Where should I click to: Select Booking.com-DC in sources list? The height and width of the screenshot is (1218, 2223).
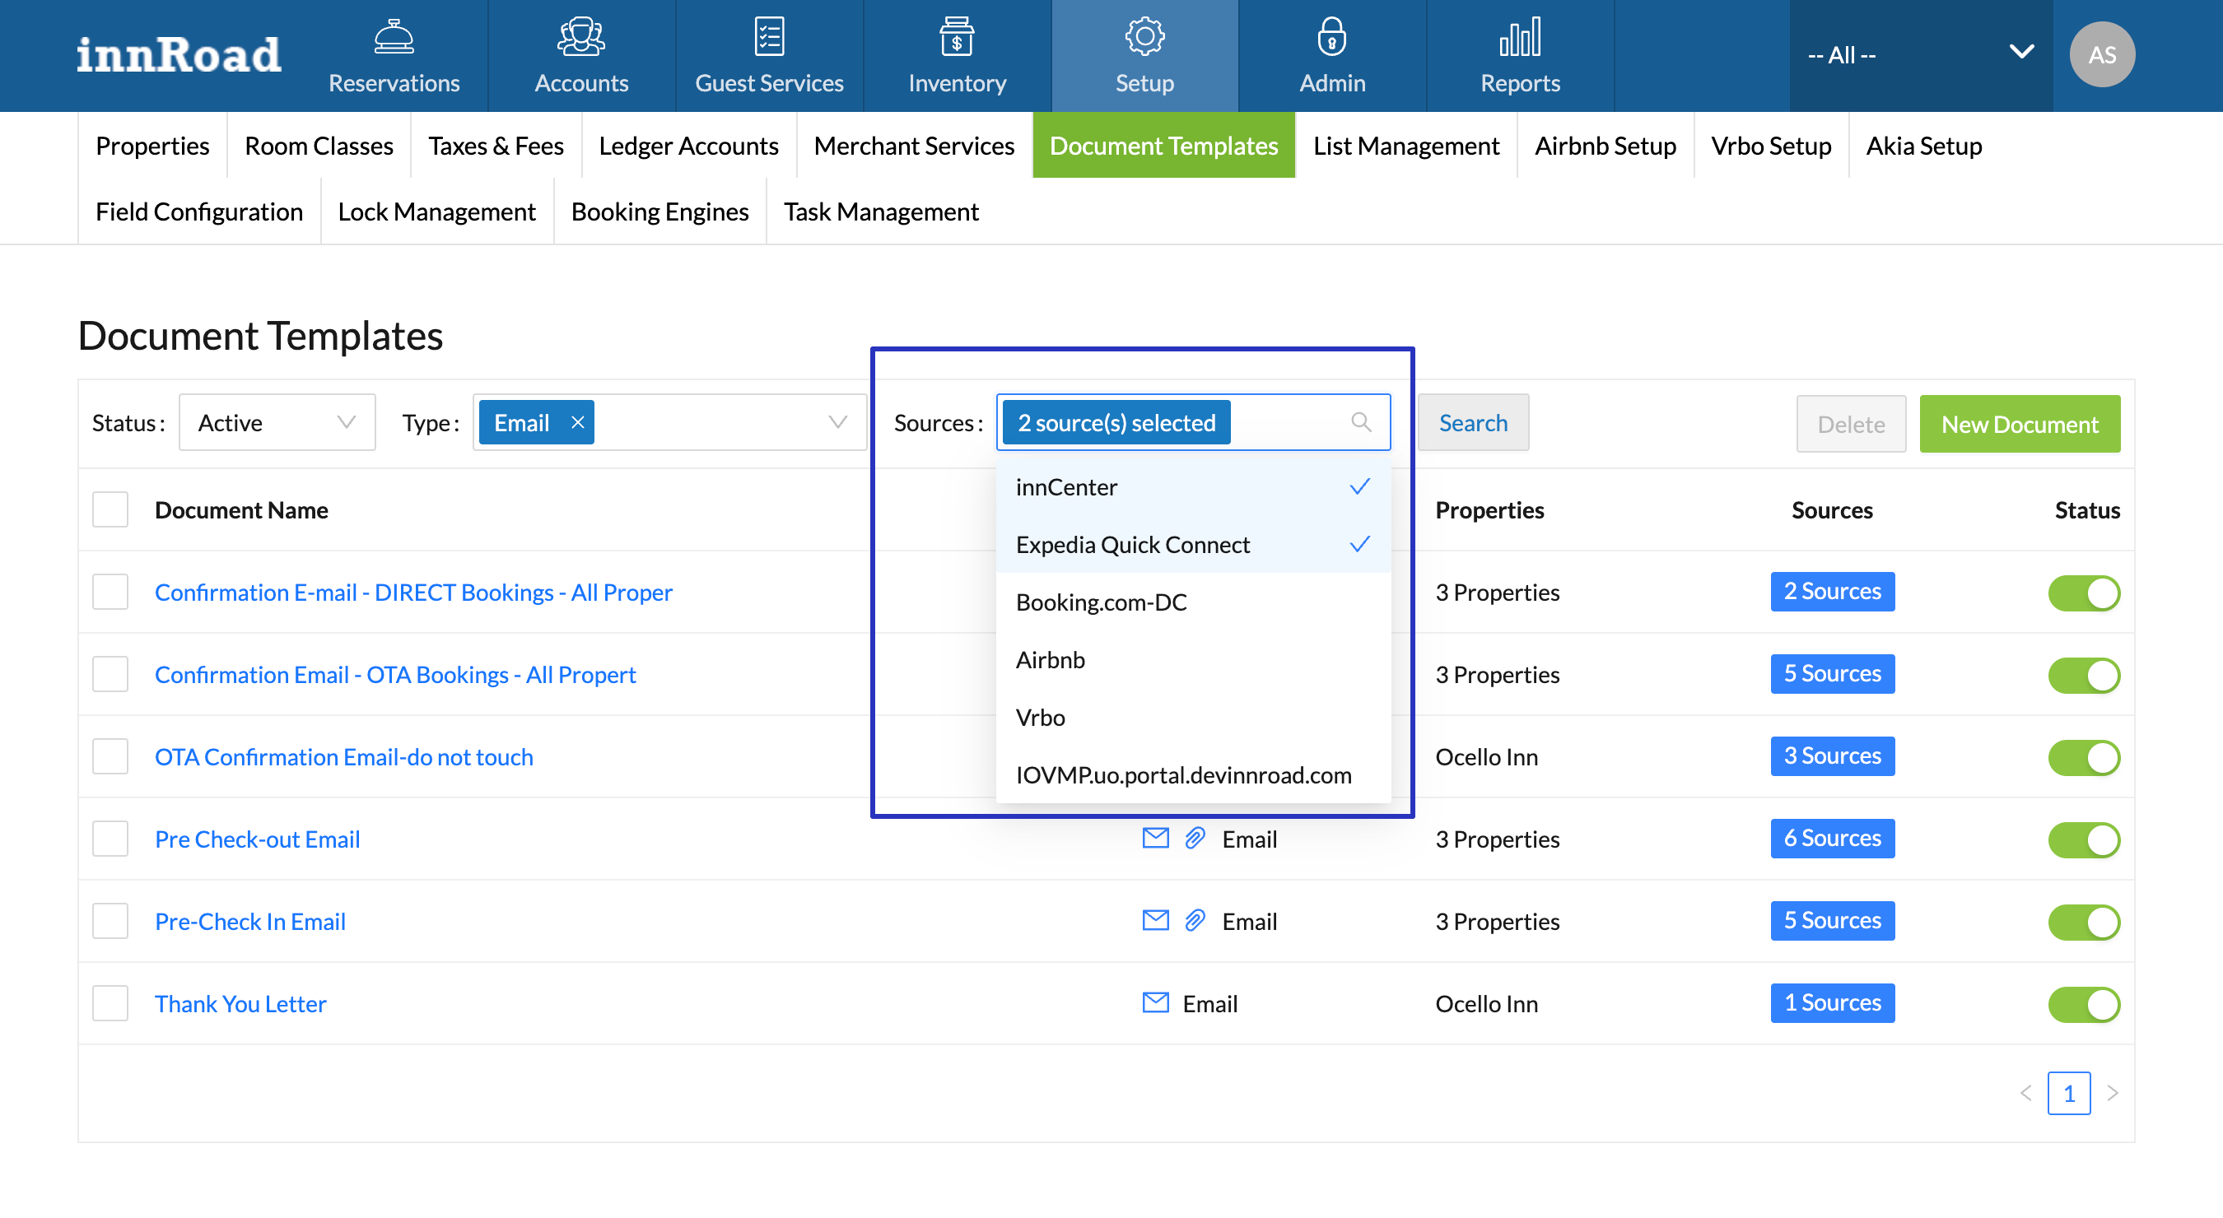click(x=1101, y=602)
